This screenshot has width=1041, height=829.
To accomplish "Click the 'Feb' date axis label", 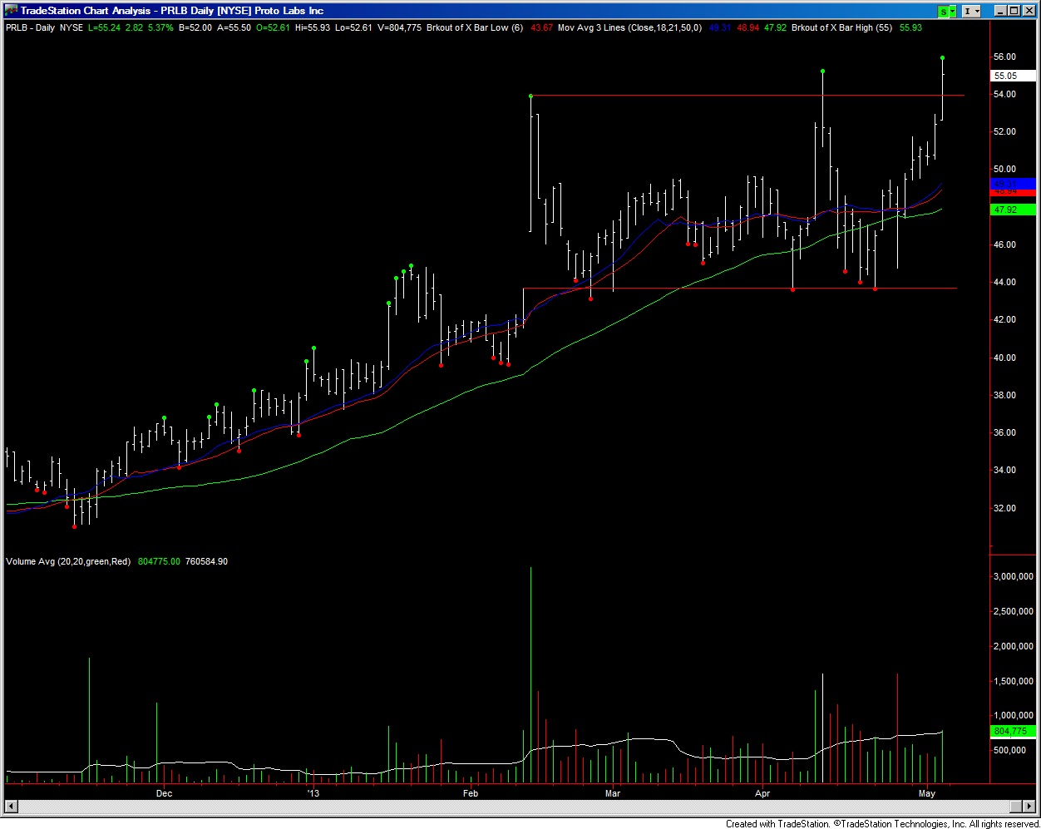I will (x=471, y=793).
